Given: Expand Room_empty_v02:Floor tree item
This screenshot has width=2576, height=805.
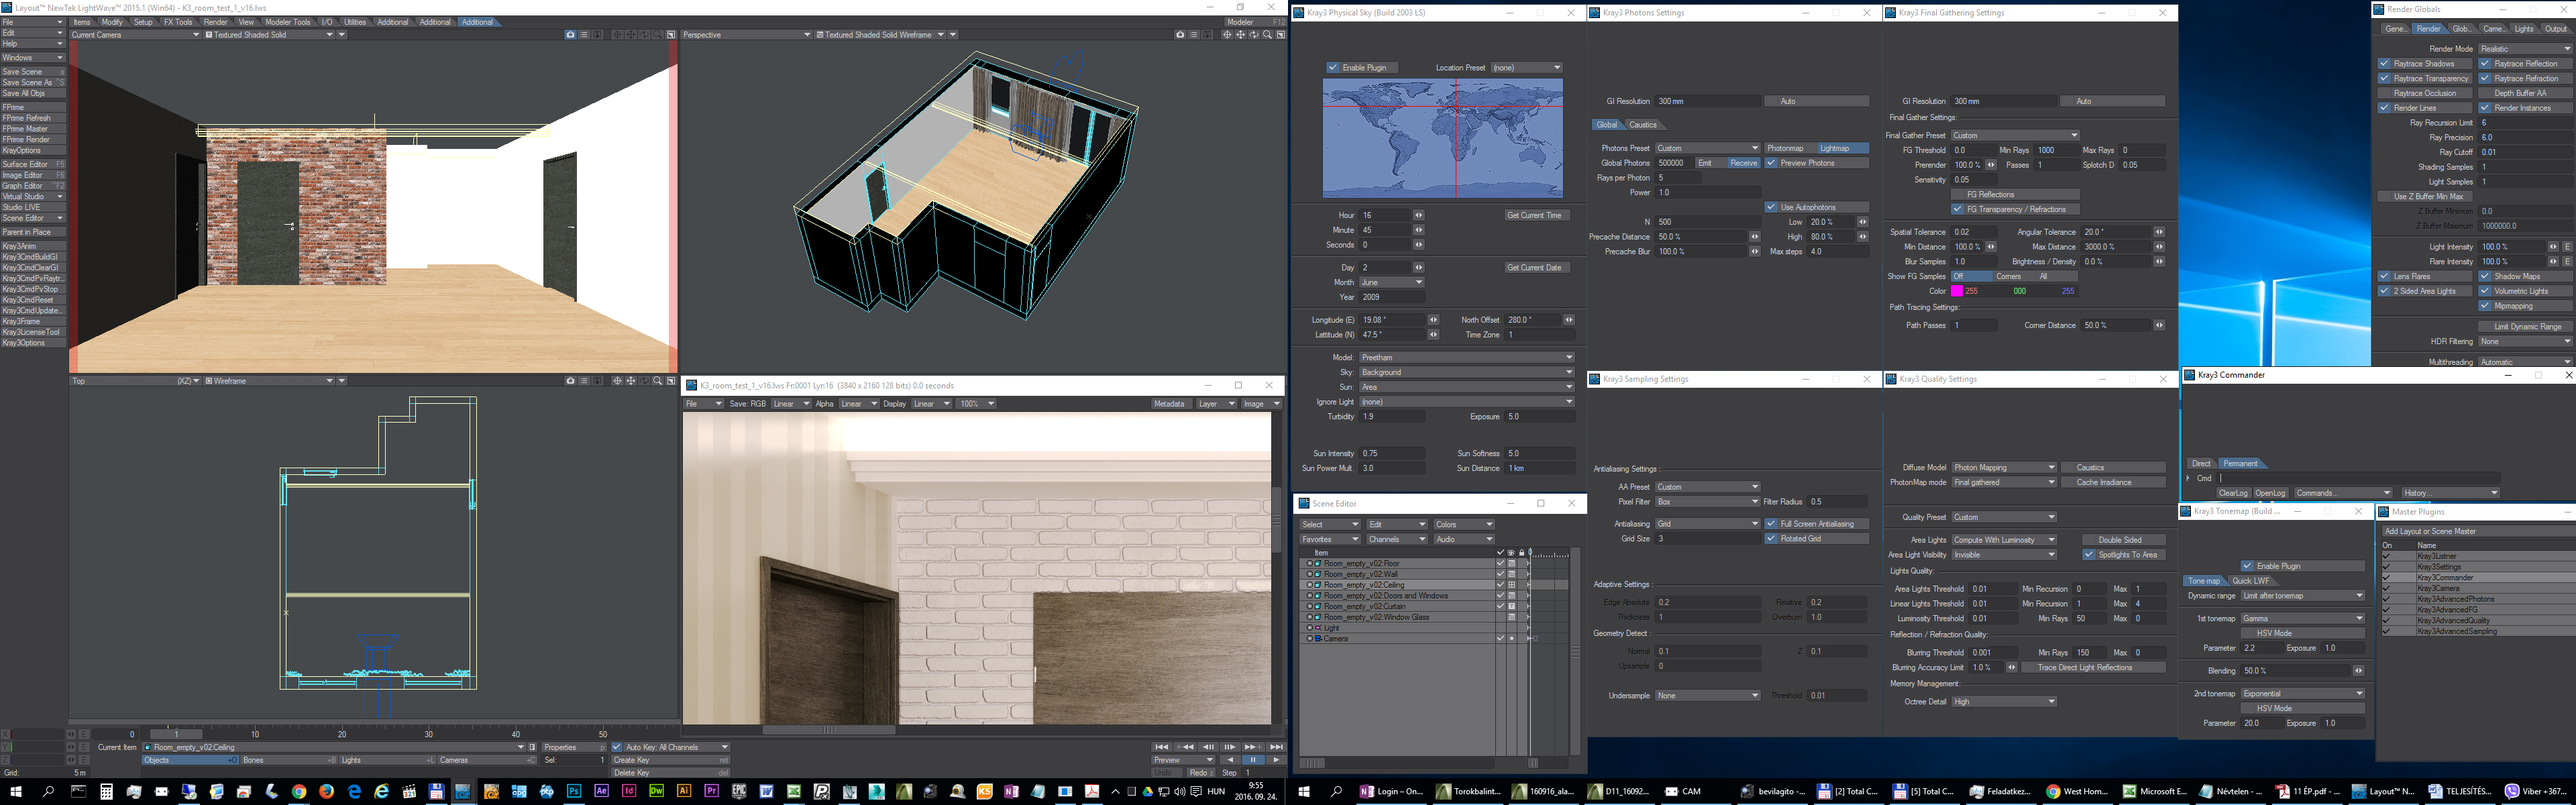Looking at the screenshot, I should (x=1310, y=564).
